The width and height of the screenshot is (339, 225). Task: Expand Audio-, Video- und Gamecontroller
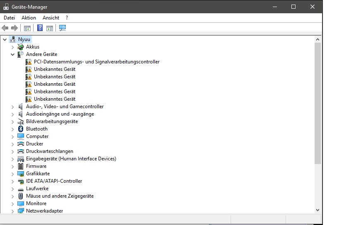pos(12,106)
